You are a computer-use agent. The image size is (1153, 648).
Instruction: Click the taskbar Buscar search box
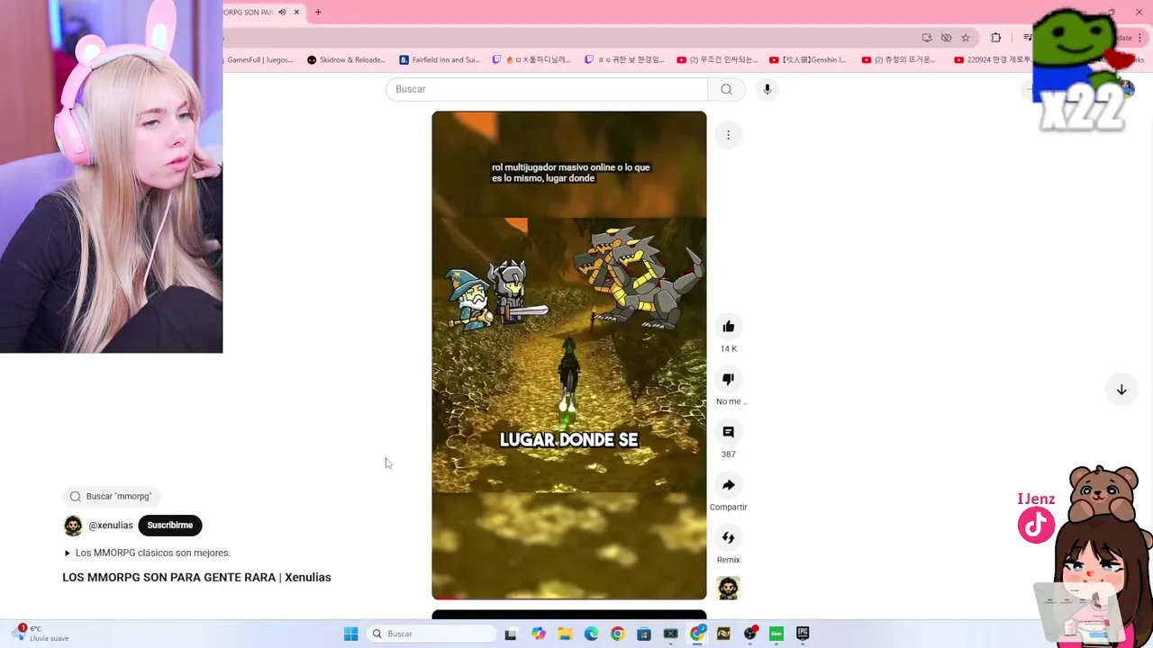pyautogui.click(x=433, y=634)
